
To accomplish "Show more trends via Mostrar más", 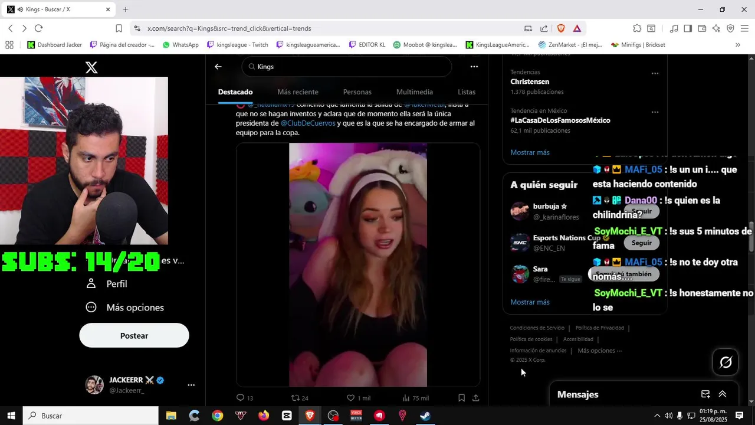I will (530, 152).
